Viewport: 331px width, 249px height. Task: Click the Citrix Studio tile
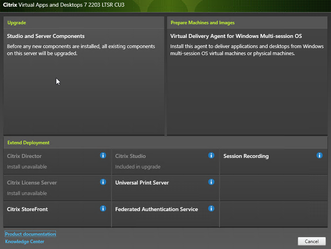pyautogui.click(x=165, y=161)
